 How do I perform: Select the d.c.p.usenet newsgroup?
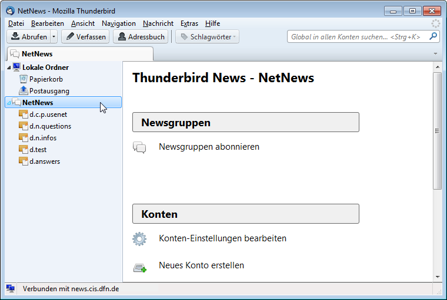point(64,114)
